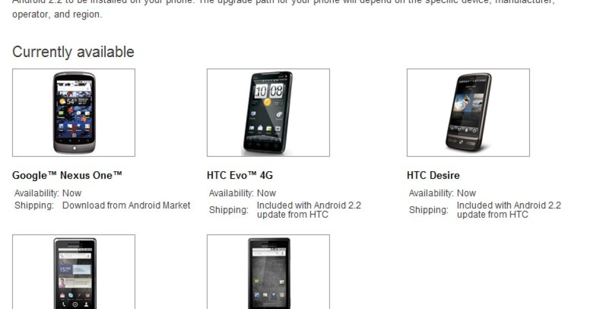
Task: Click HTC Desire shipping info text
Action: (x=509, y=210)
